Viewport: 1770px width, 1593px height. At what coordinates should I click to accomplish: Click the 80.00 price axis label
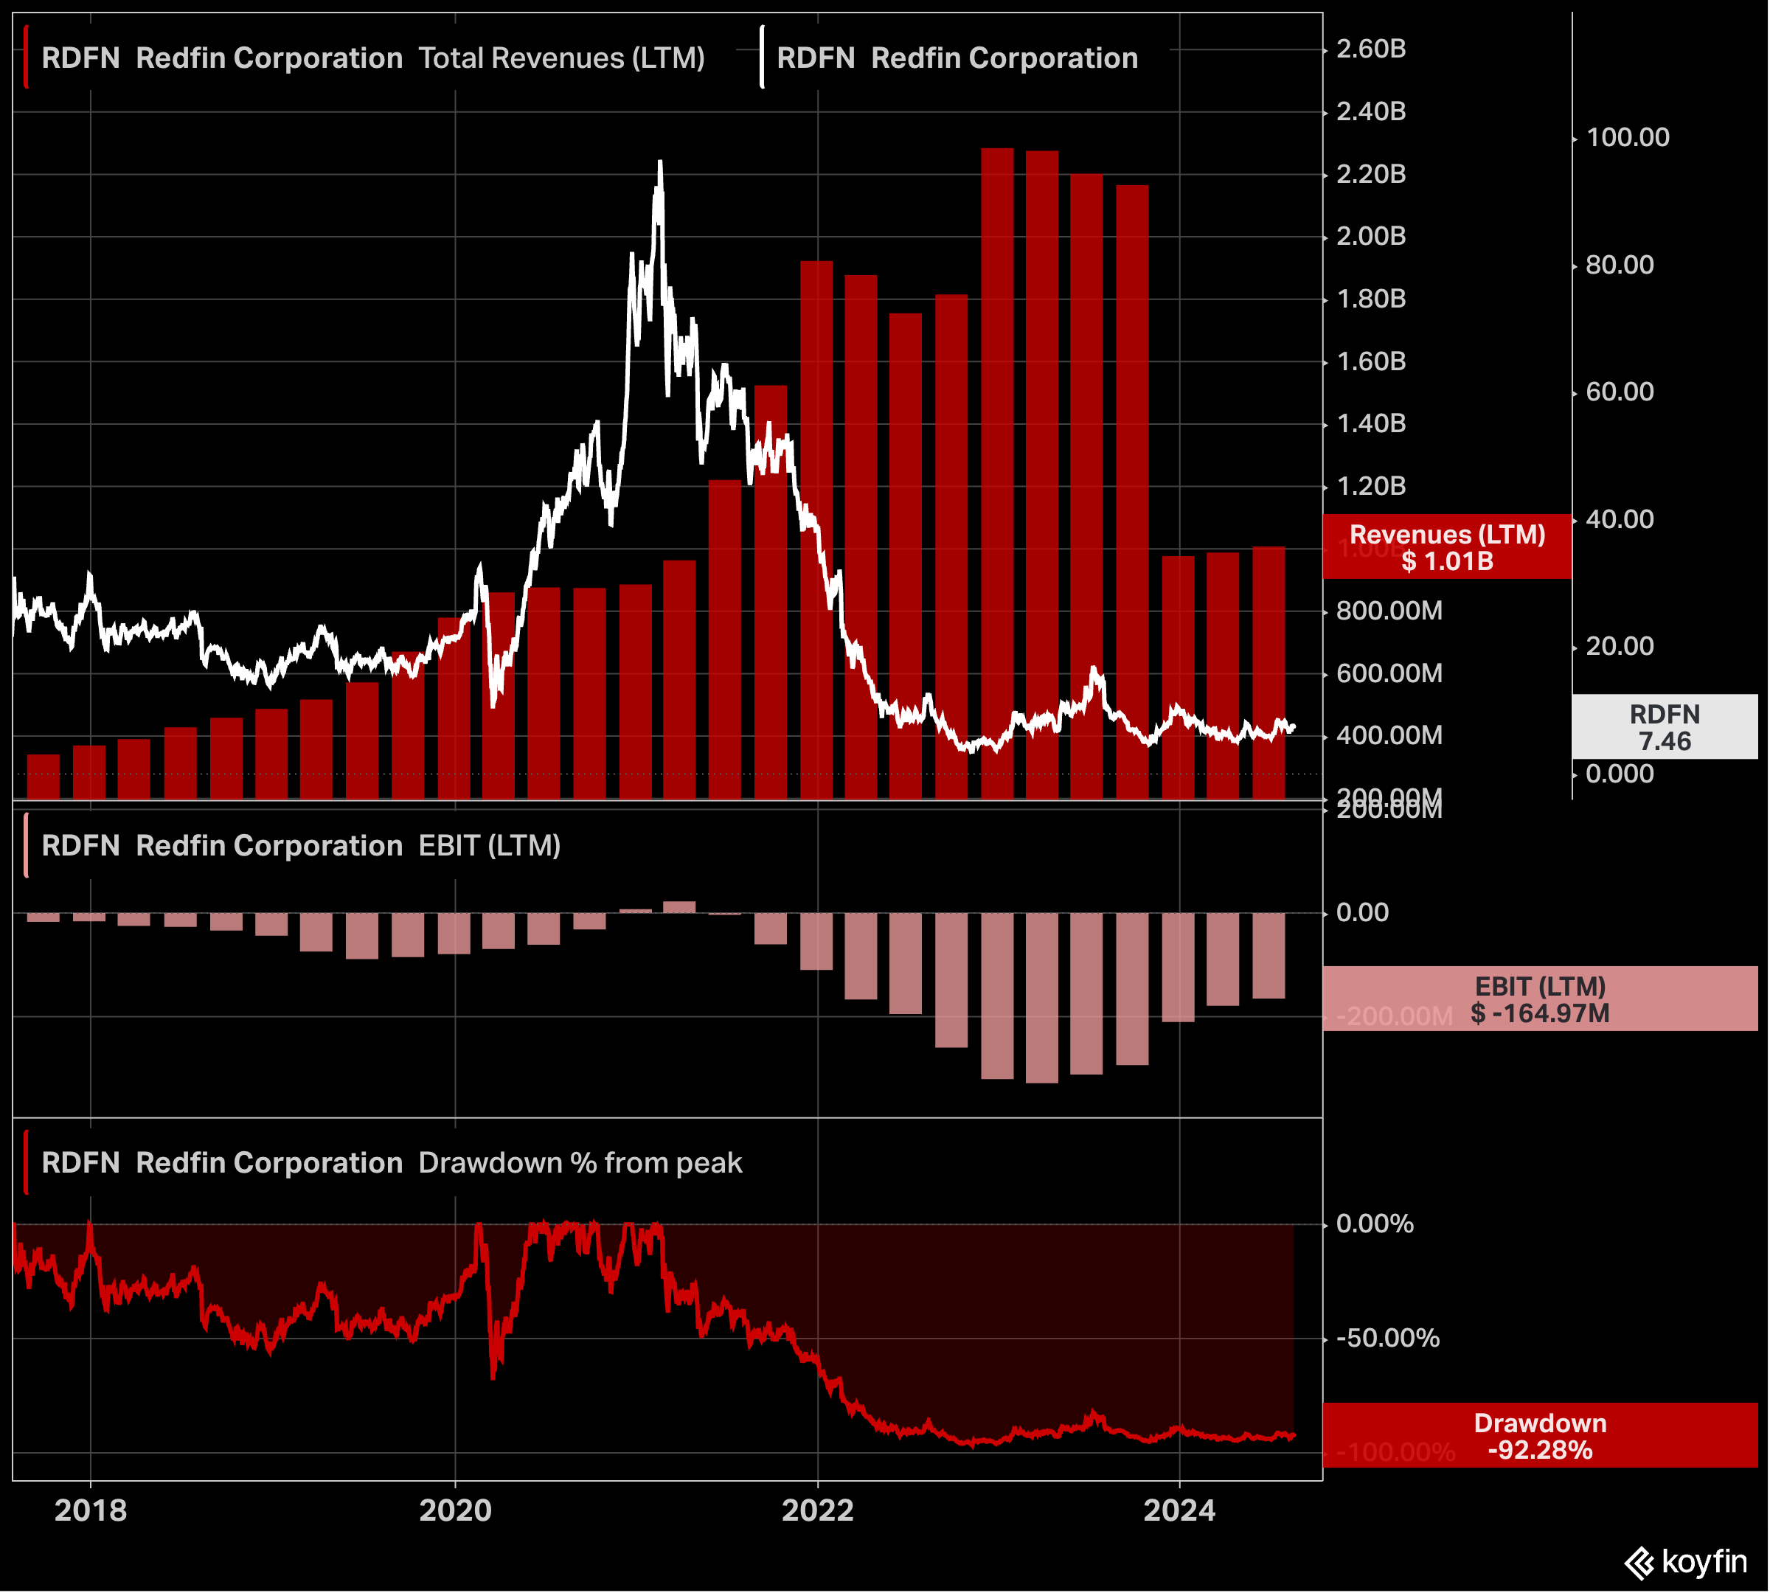pos(1620,265)
